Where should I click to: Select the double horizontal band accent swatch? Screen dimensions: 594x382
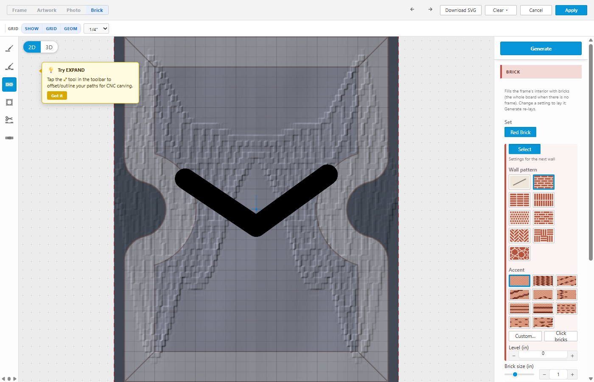click(x=519, y=308)
